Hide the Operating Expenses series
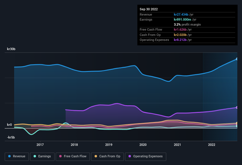Screen dimensions: 242x165 pos(145,156)
